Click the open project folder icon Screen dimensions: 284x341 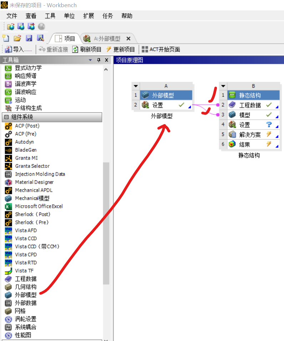pos(17,38)
